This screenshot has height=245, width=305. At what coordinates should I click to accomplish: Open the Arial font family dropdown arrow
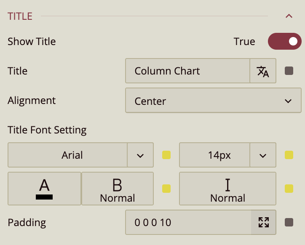(x=140, y=155)
